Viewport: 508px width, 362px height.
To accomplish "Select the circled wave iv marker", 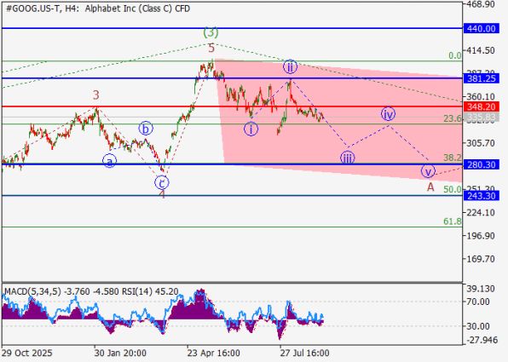I will (388, 113).
